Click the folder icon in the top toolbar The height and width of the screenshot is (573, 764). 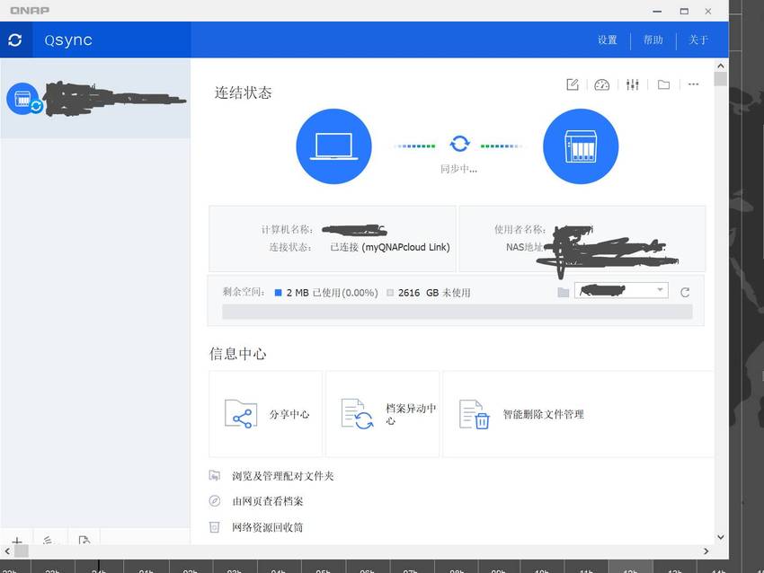pyautogui.click(x=663, y=84)
